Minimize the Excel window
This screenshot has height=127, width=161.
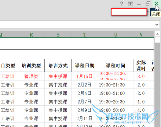[139, 5]
